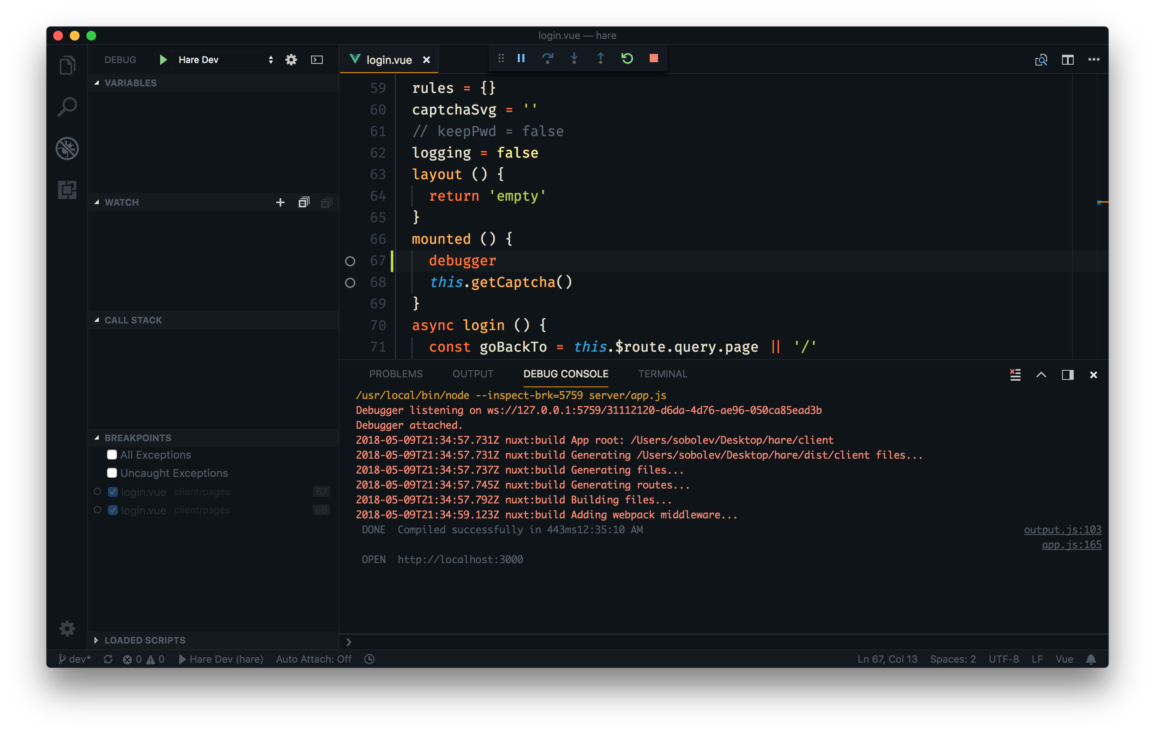1155x734 pixels.
Task: Add a new watch expression
Action: (x=280, y=202)
